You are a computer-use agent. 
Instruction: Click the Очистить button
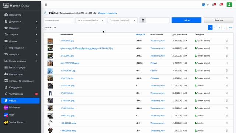[219, 20]
